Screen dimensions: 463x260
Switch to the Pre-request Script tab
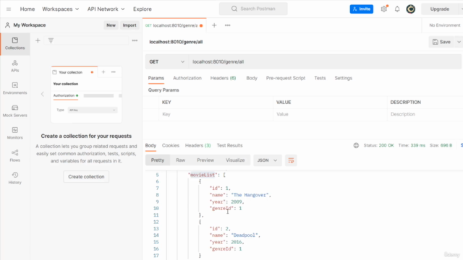pos(286,78)
